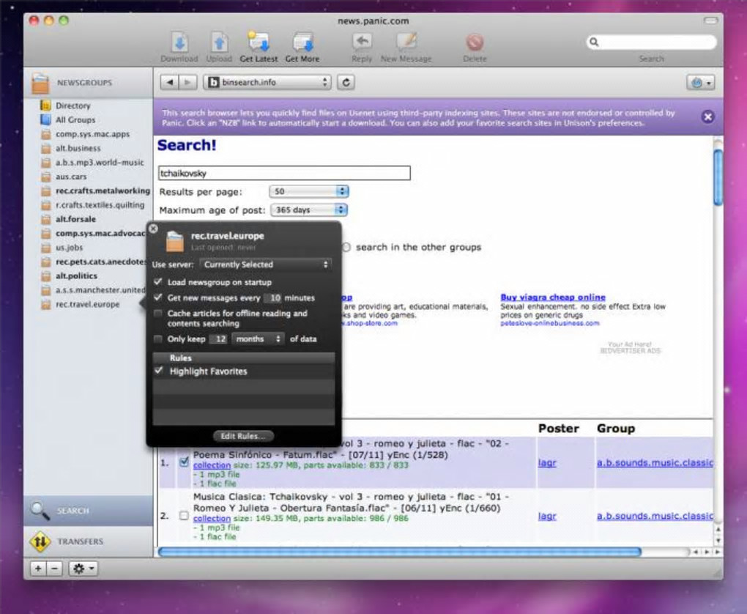Toggle the Highlight Favorites rule checkbox
The width and height of the screenshot is (747, 614).
pos(159,371)
